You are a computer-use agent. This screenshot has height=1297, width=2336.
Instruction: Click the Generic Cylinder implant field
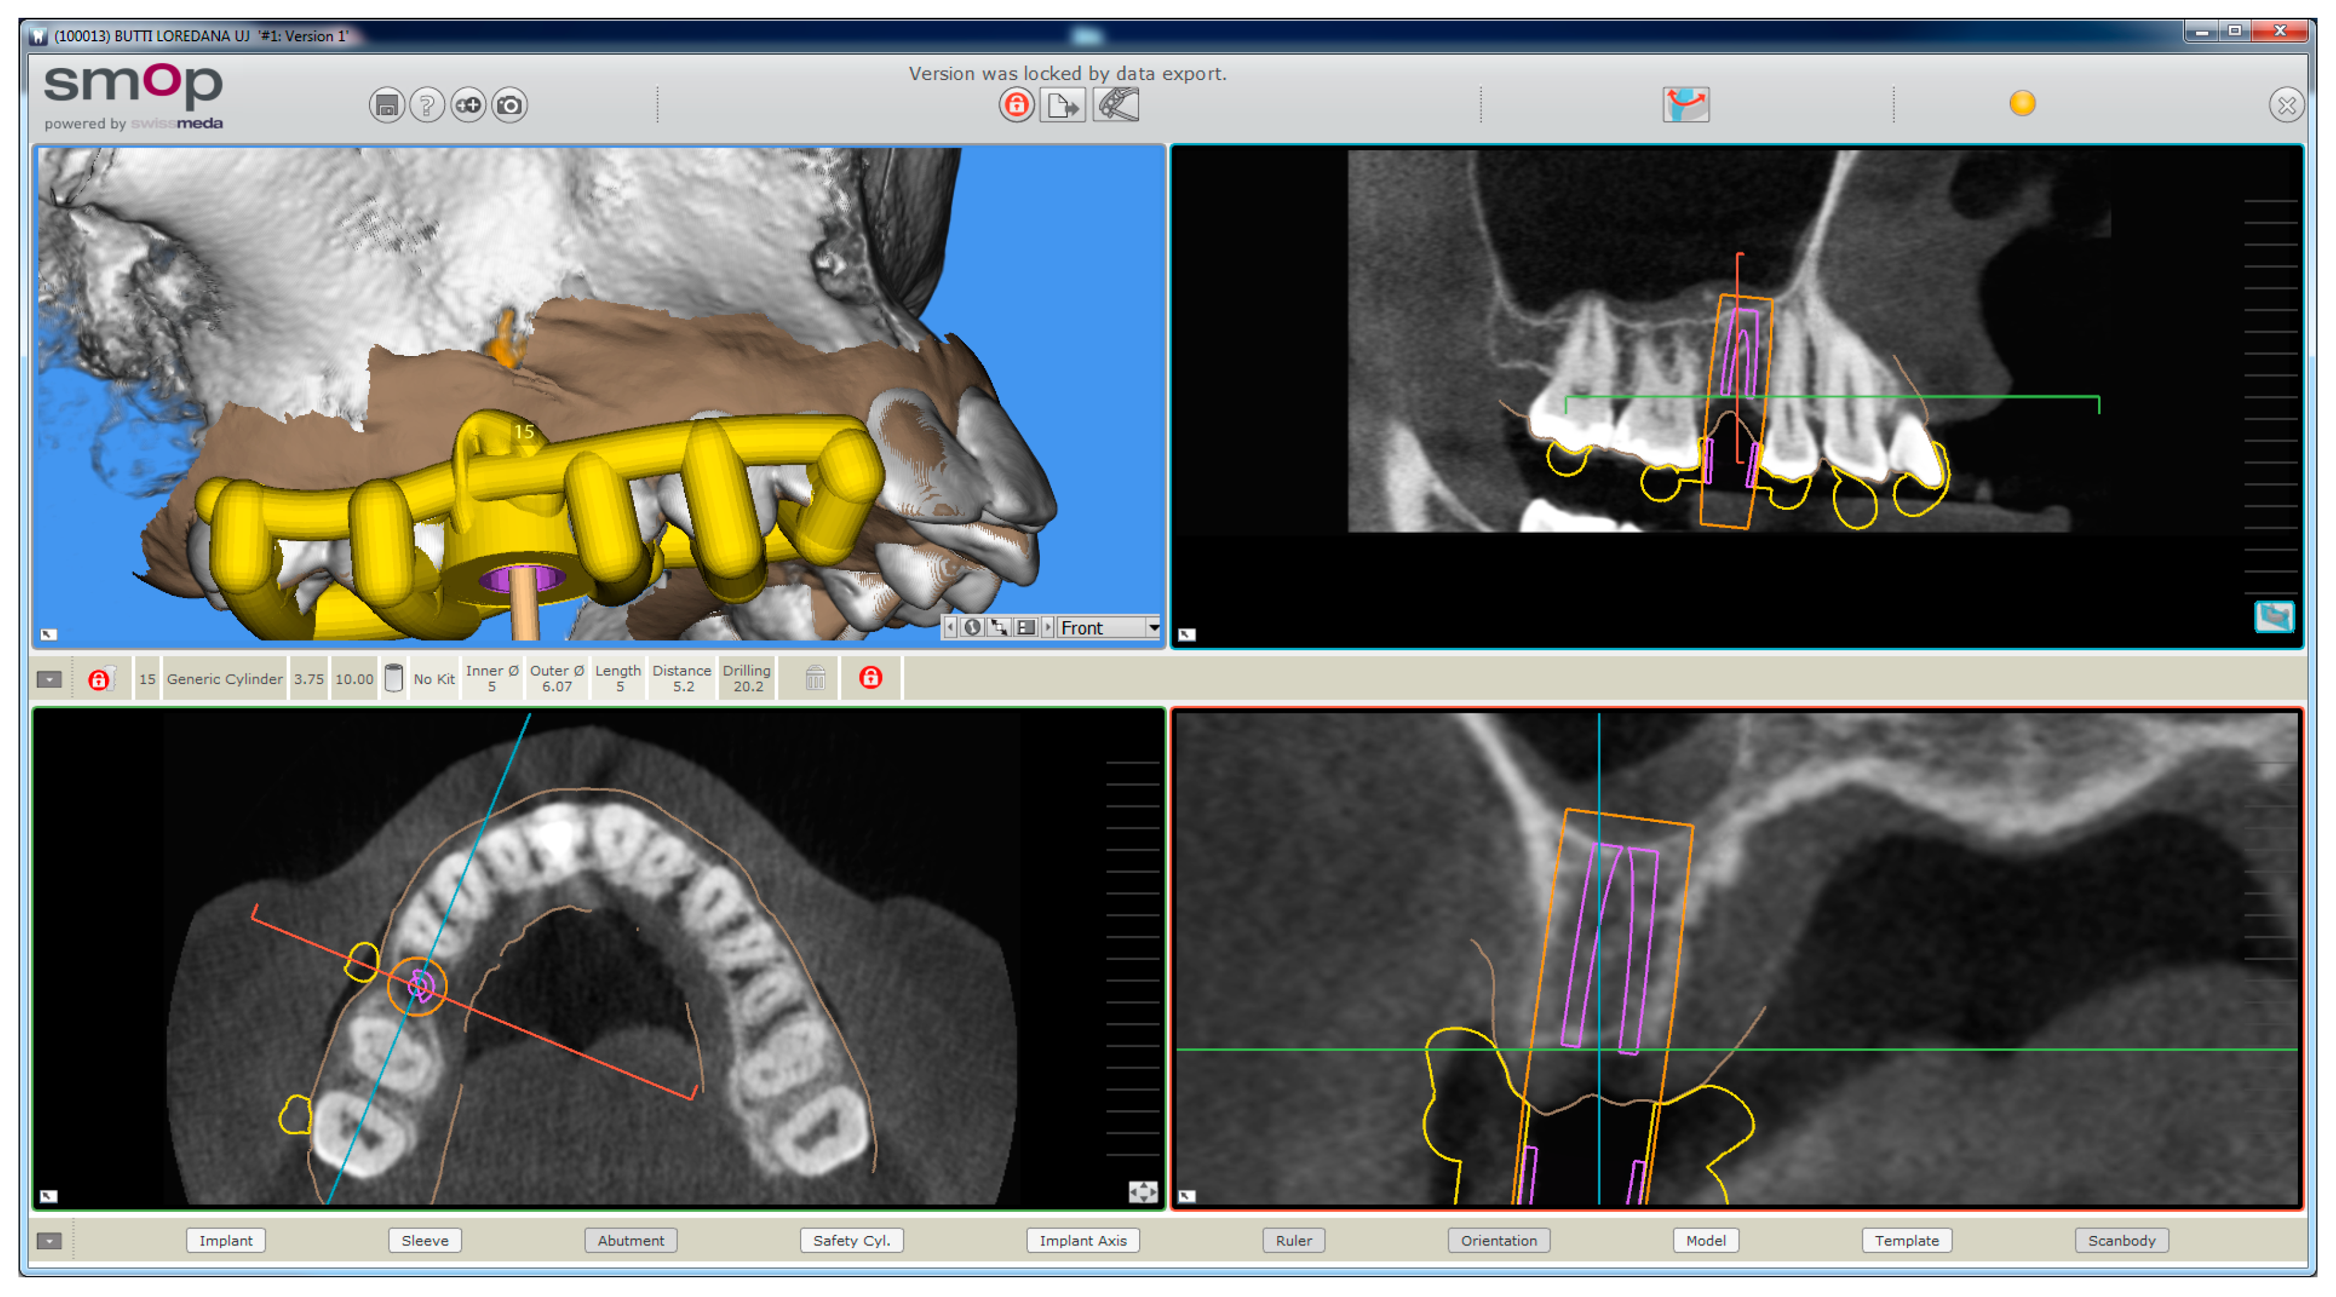pyautogui.click(x=224, y=679)
